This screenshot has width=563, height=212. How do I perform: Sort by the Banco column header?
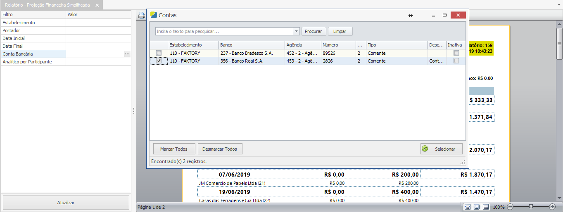click(x=252, y=45)
